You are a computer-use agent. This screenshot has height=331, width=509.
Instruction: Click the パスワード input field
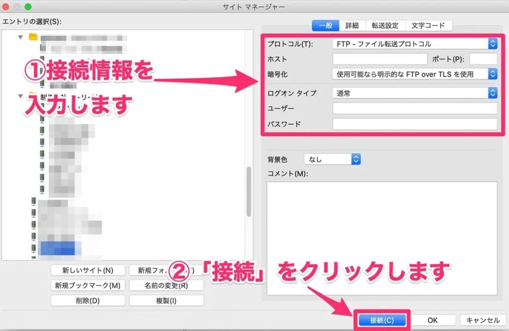pyautogui.click(x=415, y=124)
